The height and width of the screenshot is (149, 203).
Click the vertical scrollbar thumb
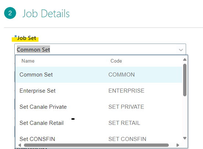[185, 80]
